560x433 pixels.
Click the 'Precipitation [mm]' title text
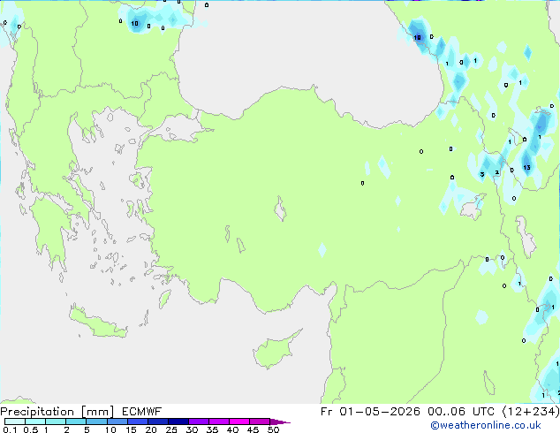(x=57, y=412)
